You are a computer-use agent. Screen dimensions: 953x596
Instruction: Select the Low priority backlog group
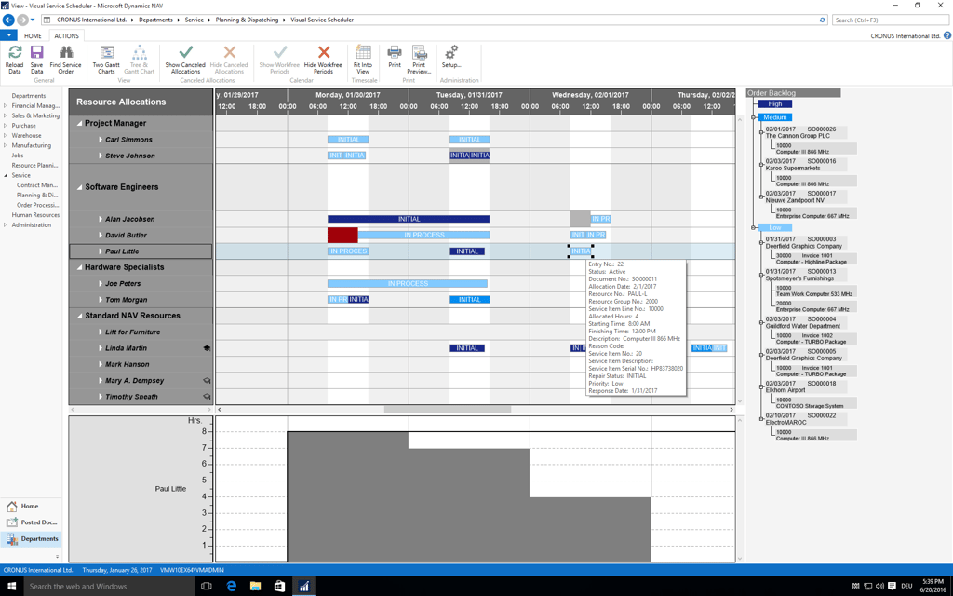pos(775,227)
